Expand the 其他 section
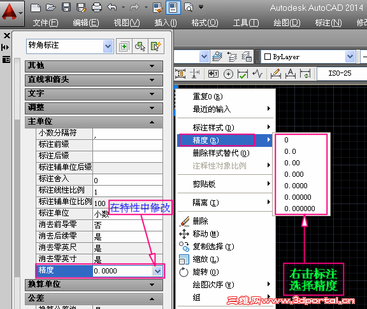 pyautogui.click(x=94, y=66)
